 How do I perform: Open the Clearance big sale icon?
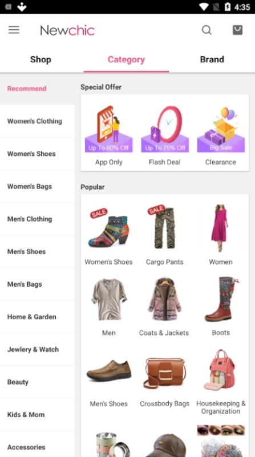coord(221,129)
